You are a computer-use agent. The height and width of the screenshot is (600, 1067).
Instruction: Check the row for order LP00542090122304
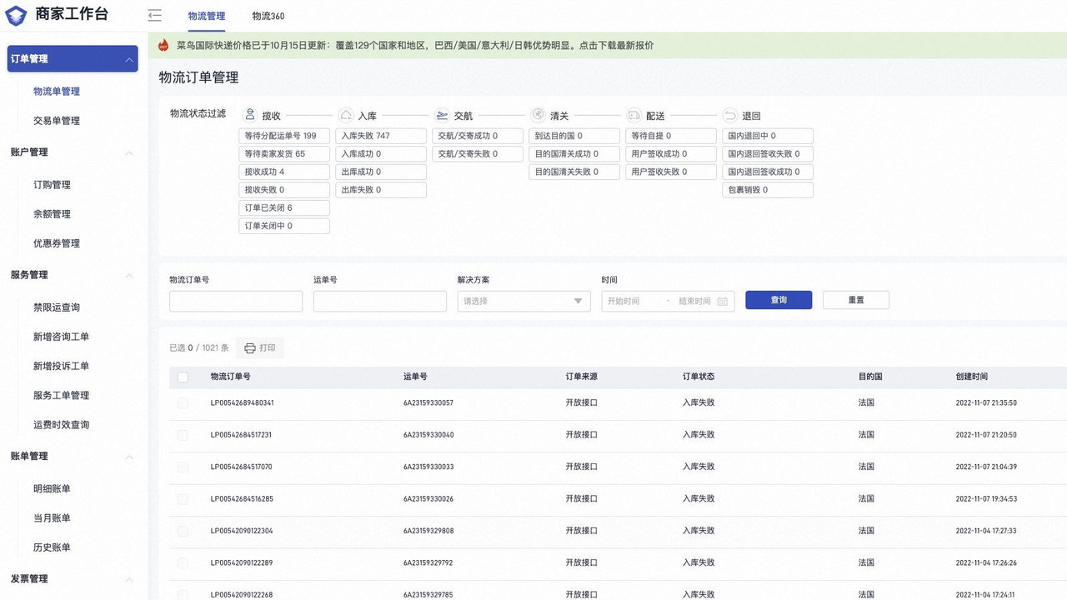[x=183, y=531]
